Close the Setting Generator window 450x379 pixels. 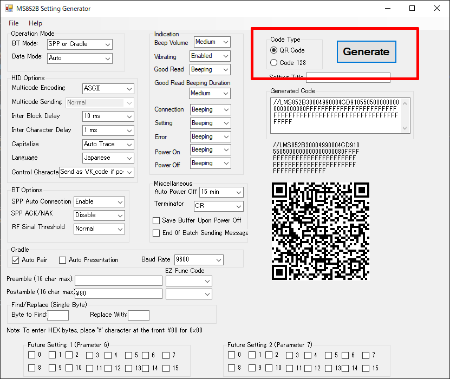(x=437, y=8)
